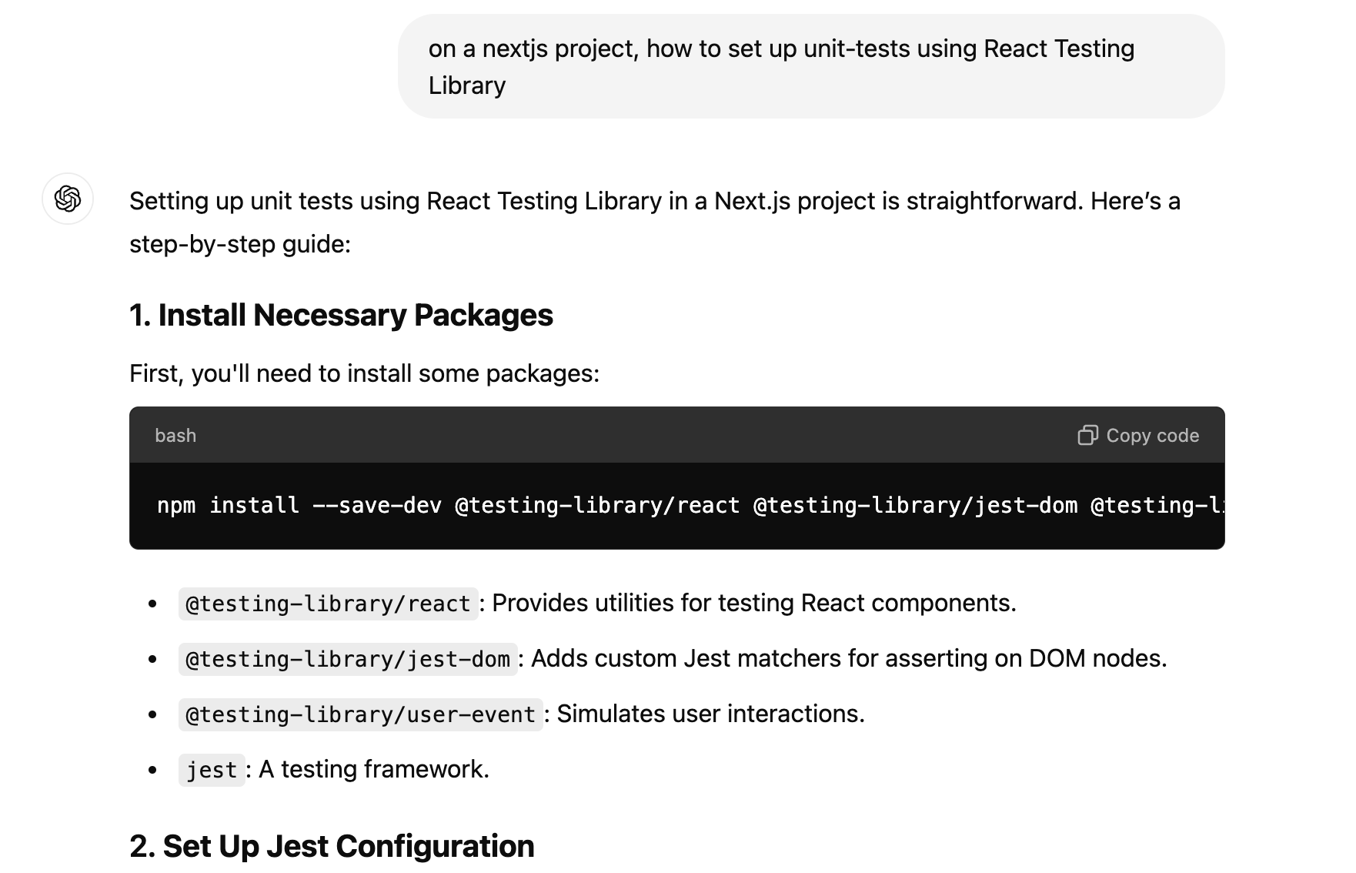
Task: Click text A testing framework
Action: tap(374, 769)
